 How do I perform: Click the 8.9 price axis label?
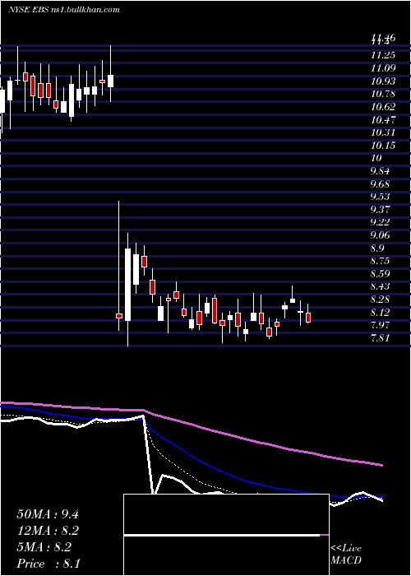coord(379,248)
